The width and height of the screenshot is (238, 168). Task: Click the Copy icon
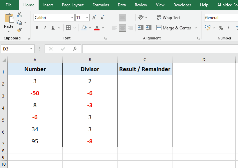click(19, 22)
